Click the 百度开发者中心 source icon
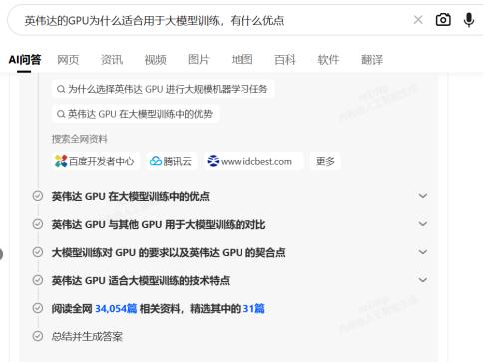The image size is (484, 362). (61, 161)
